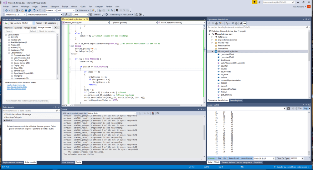Click the envelope send icon in Serial panel

pyautogui.click(x=289, y=108)
